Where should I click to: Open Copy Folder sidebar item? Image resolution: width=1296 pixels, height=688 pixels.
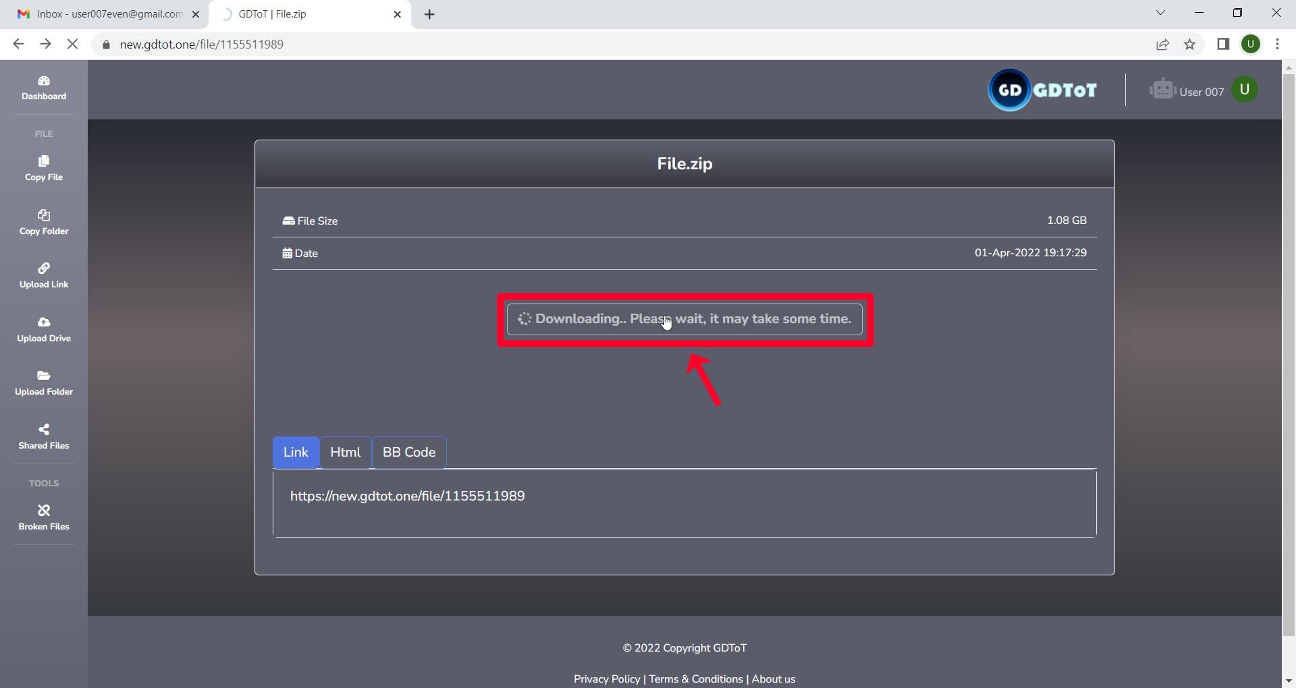44,223
